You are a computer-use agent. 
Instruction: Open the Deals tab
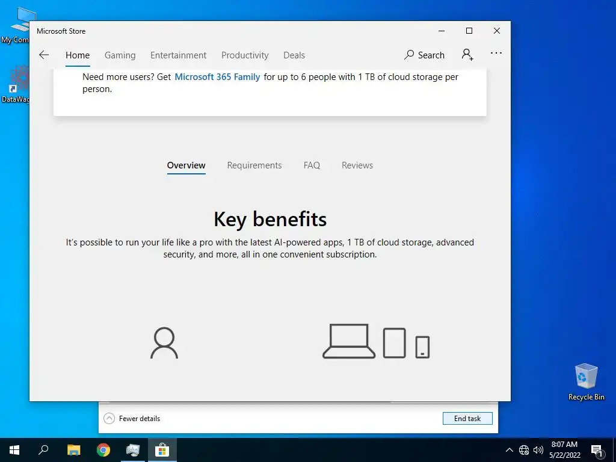294,55
